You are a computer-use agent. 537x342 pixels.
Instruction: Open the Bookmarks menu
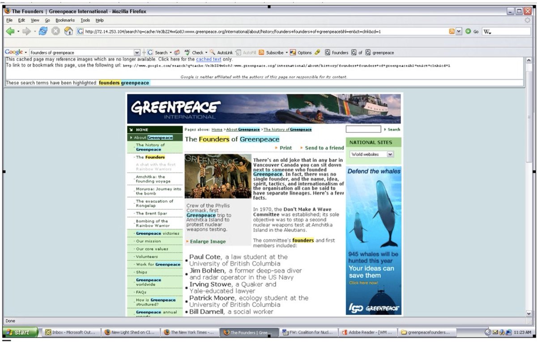point(66,20)
